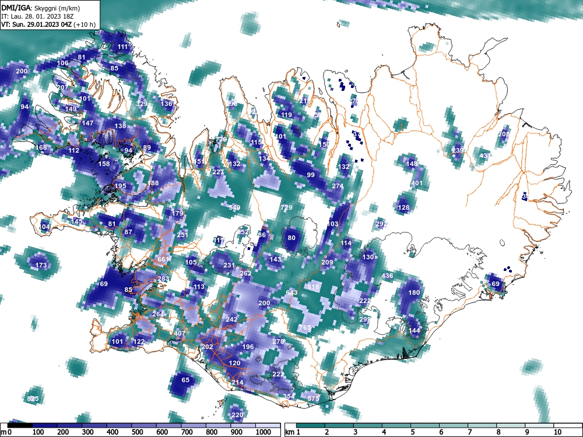Click the 436 map value
Screen dimensions: 583x437
pyautogui.click(x=388, y=276)
